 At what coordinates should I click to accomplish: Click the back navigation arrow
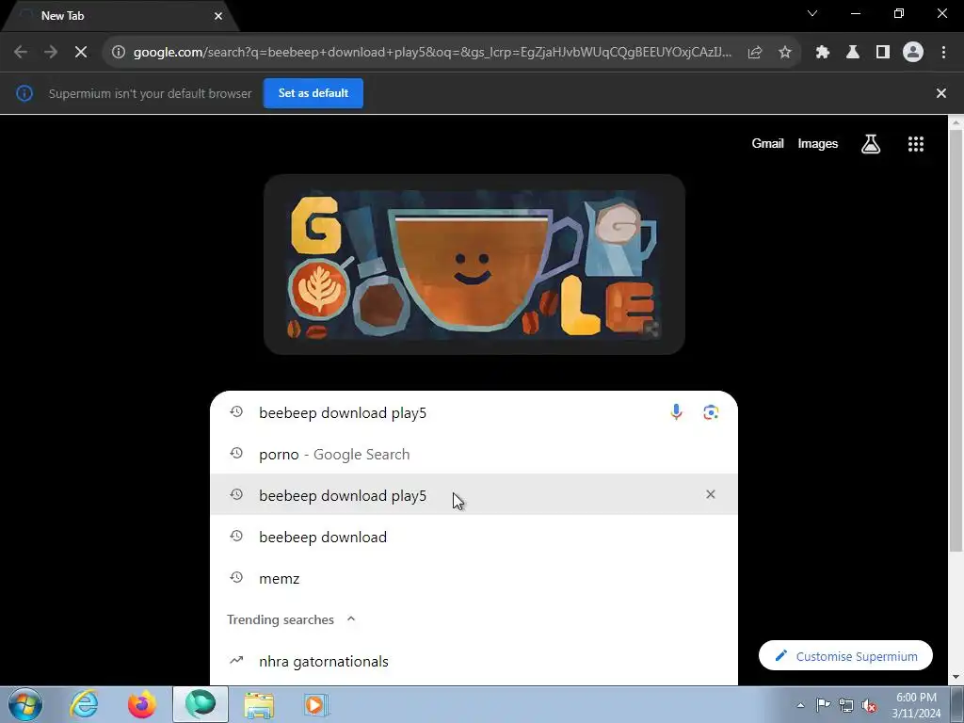coord(21,53)
